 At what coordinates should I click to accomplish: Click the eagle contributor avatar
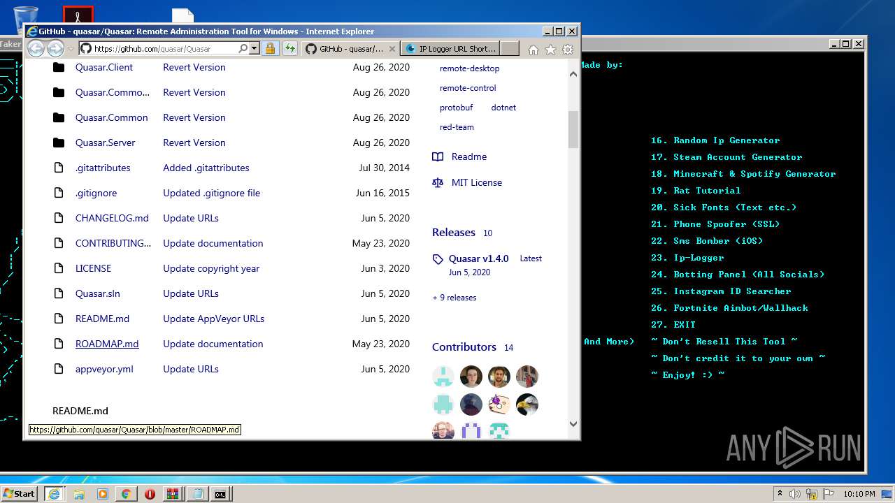tap(527, 404)
